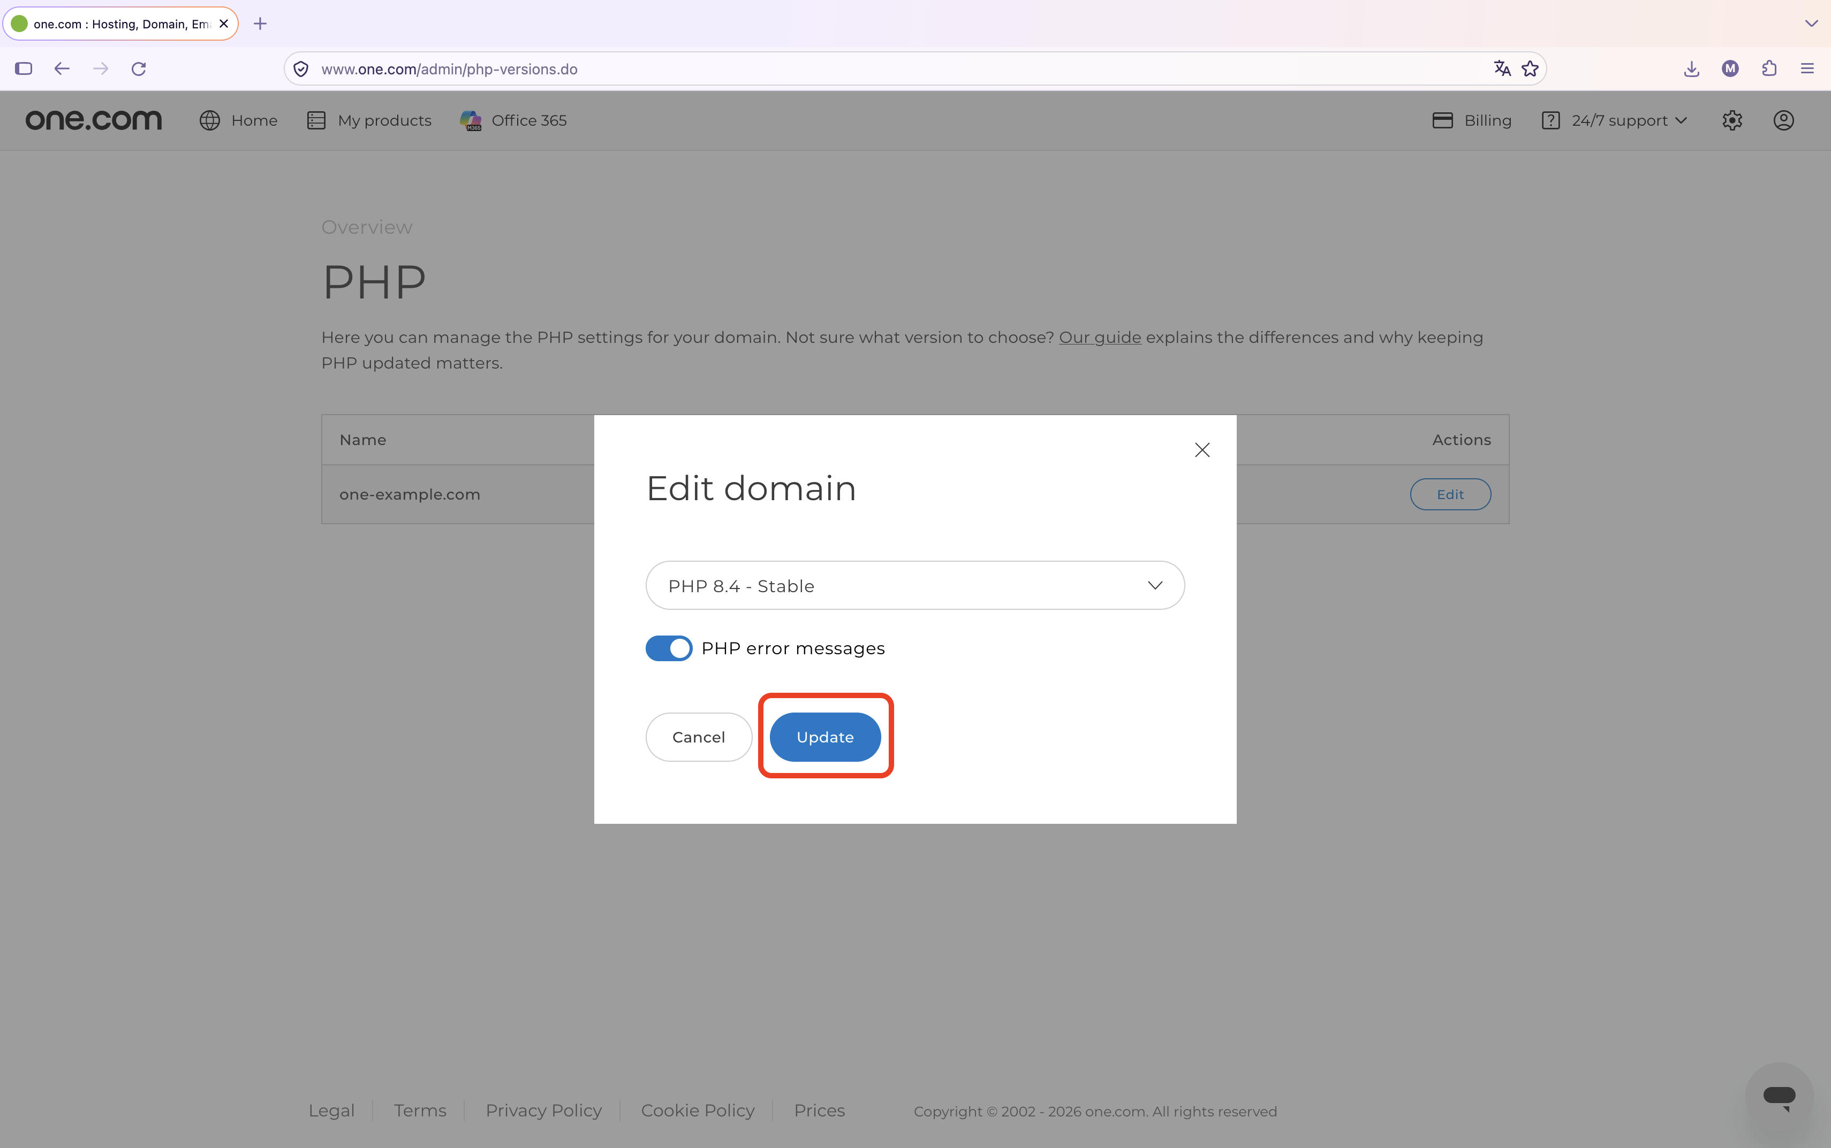The width and height of the screenshot is (1831, 1148).
Task: Reload the page with the refresh icon
Action: 138,68
